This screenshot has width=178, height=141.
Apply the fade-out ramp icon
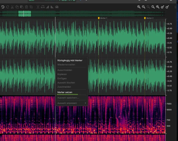tap(52, 7)
